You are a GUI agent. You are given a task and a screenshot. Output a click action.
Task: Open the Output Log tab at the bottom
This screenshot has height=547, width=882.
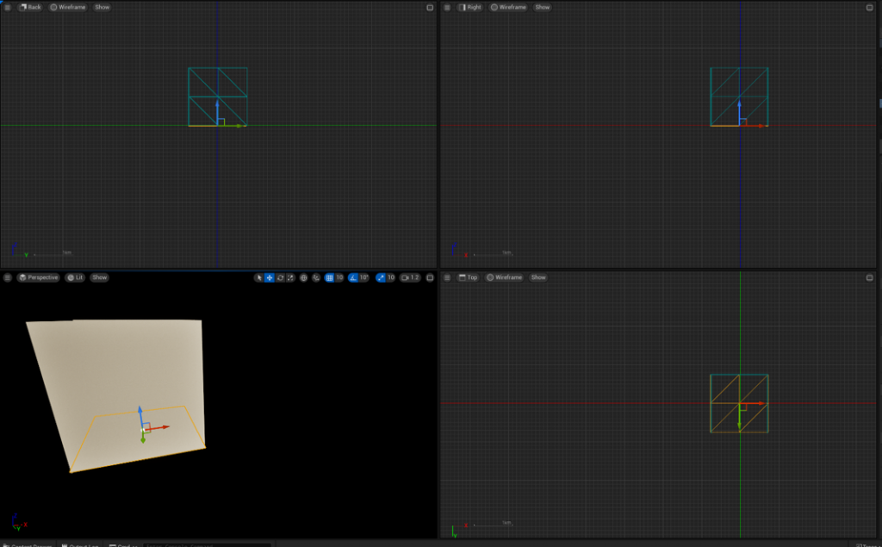pos(80,544)
